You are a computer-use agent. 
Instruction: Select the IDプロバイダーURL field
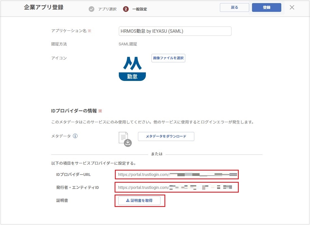tap(177, 175)
